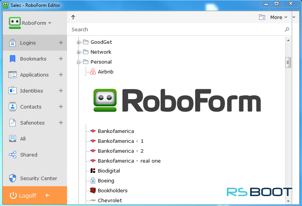Screen dimensions: 302x206
Task: Add a new identity with plus icon
Action: coord(61,91)
